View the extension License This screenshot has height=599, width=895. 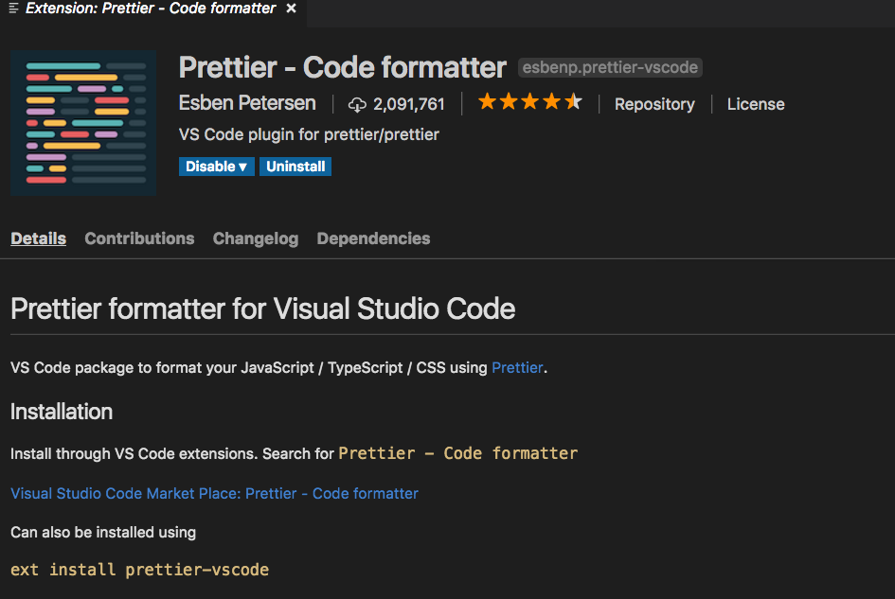tap(756, 104)
